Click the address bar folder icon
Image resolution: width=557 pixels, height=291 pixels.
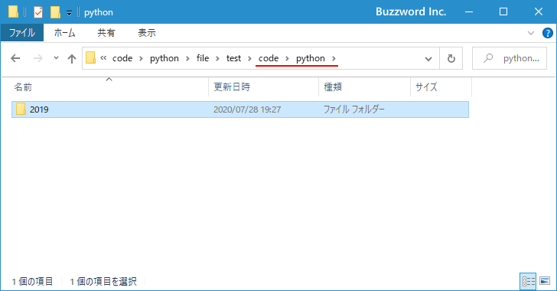coord(90,58)
